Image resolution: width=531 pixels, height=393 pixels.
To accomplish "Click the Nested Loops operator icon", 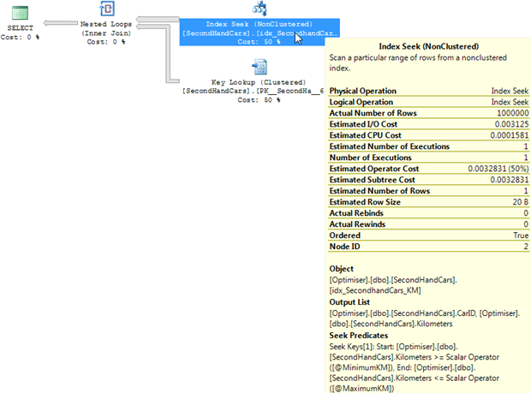I will (107, 9).
